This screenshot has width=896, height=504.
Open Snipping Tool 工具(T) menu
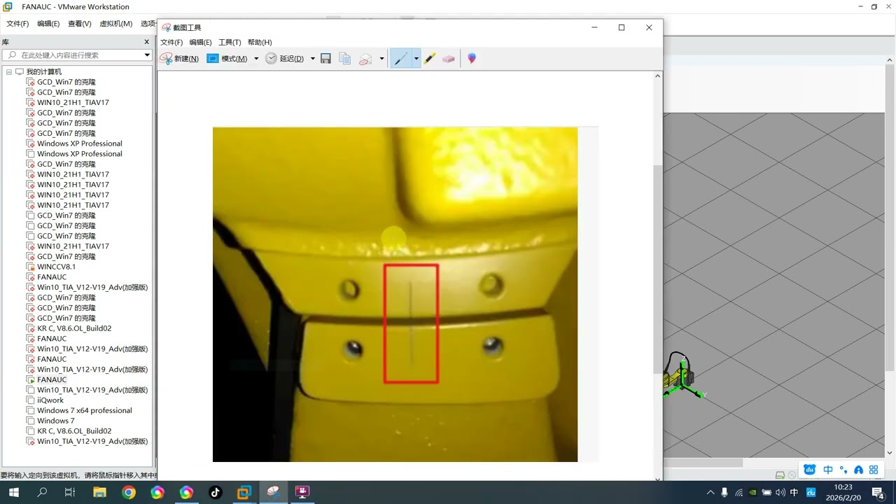pos(230,42)
